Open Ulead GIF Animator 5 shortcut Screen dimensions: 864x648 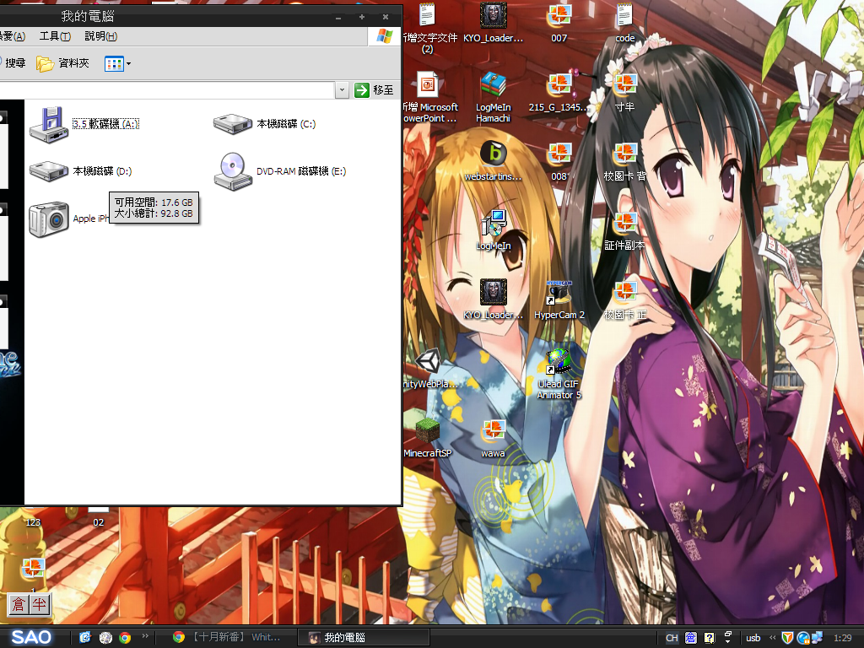(559, 362)
